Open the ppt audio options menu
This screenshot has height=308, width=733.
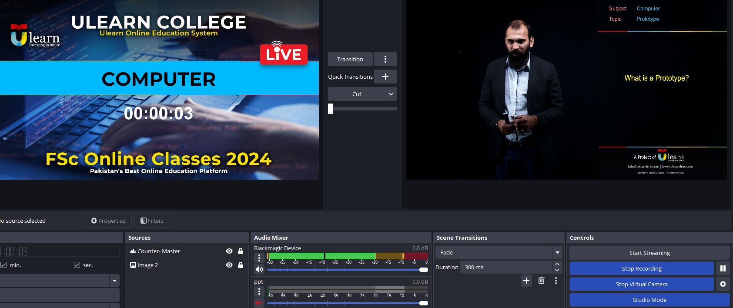point(259,291)
